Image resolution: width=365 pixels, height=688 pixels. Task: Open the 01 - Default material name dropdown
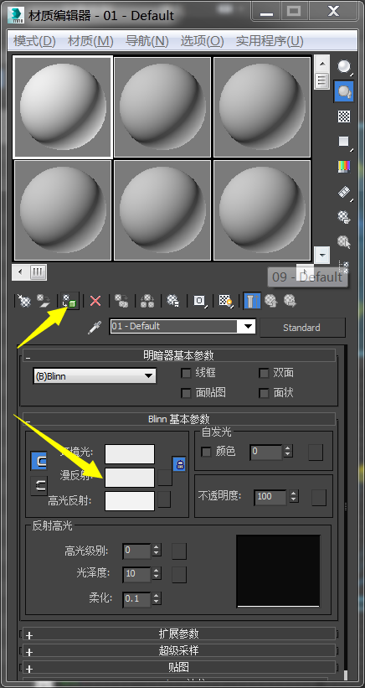(249, 327)
